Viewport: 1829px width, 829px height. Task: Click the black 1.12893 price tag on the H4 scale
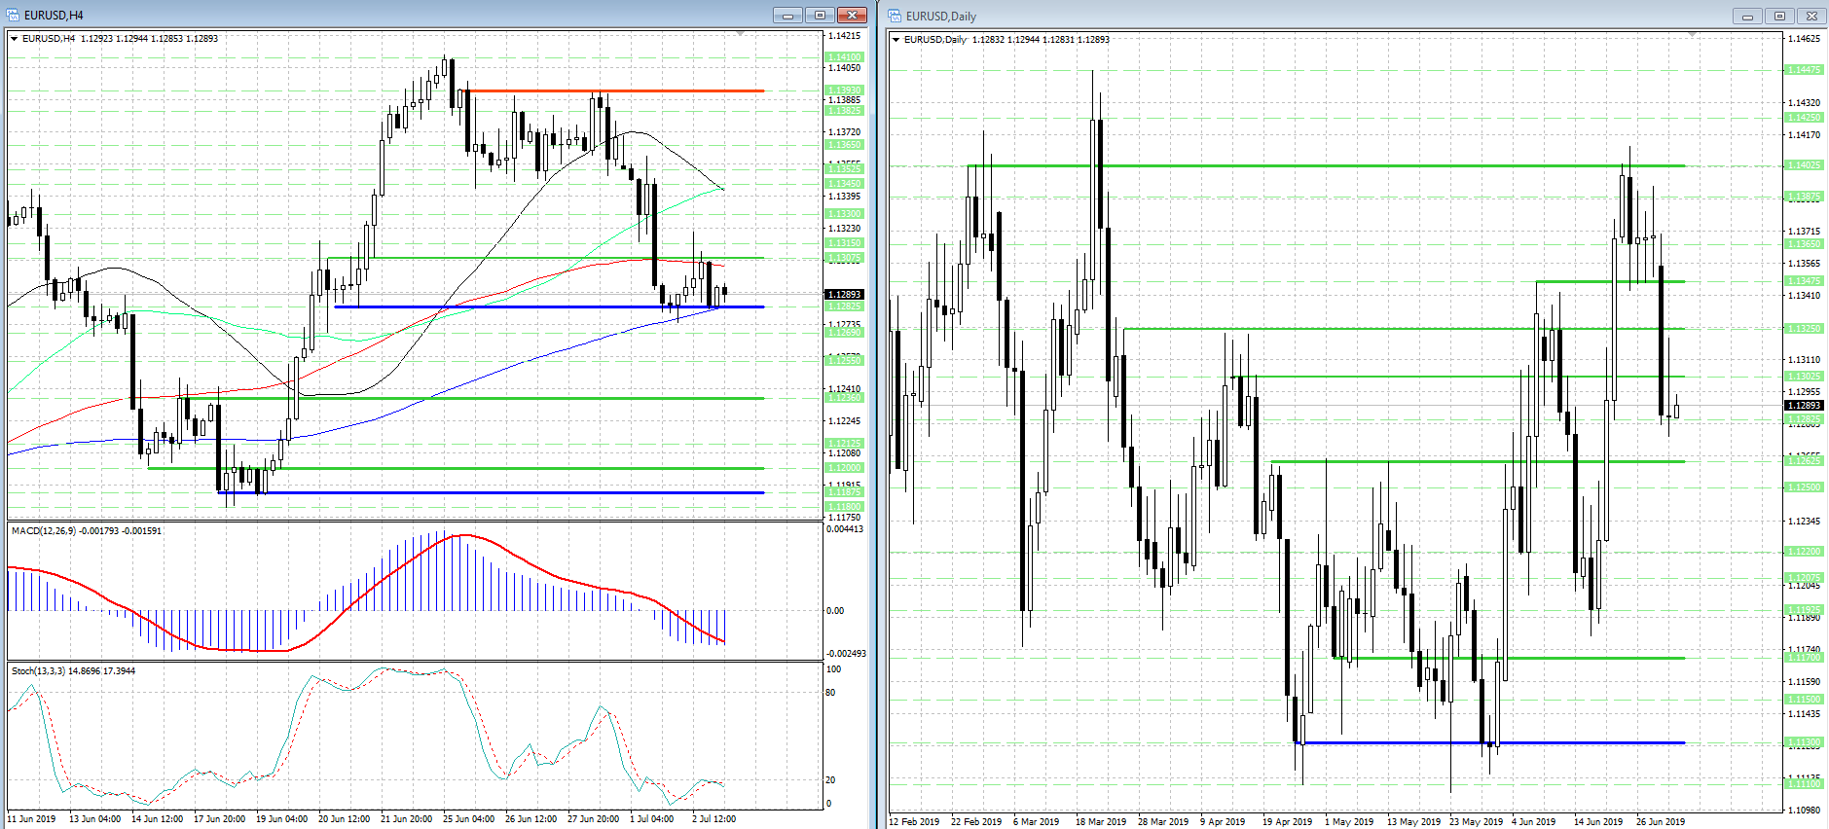point(844,295)
